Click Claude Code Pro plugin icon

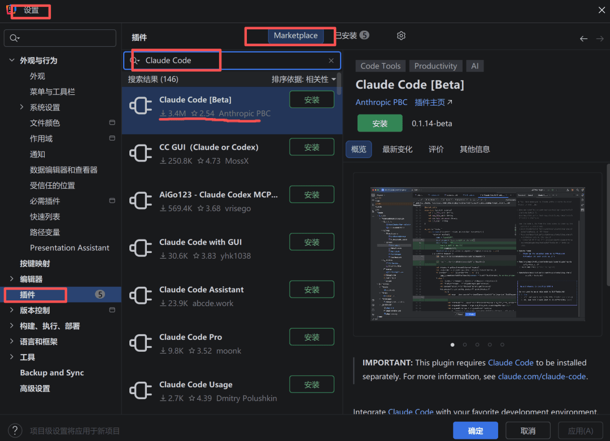pos(141,343)
